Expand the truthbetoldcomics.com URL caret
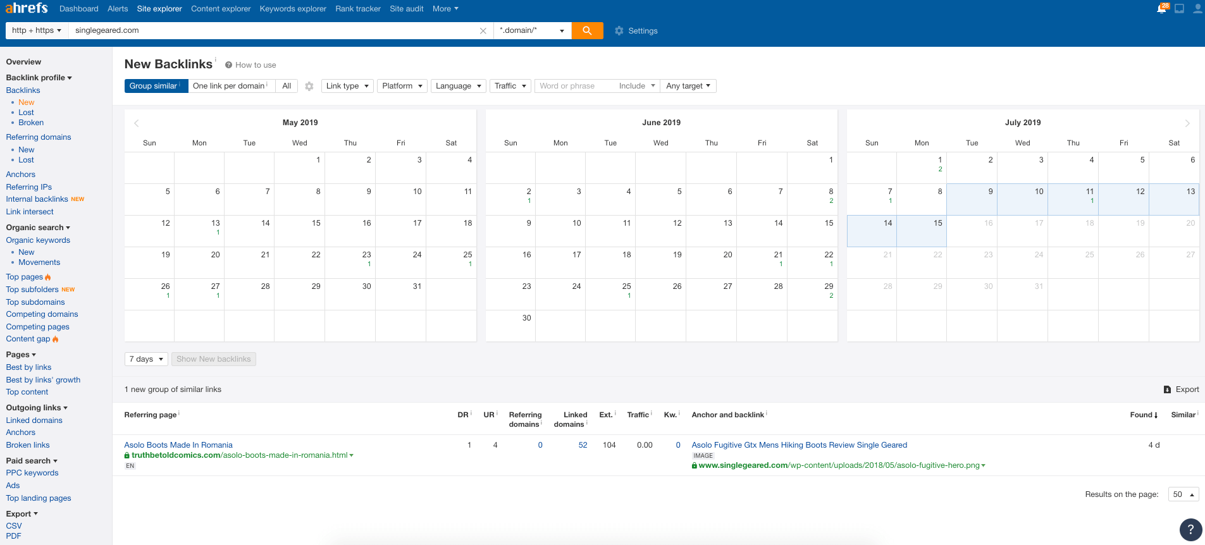The height and width of the screenshot is (545, 1205). pyautogui.click(x=351, y=455)
